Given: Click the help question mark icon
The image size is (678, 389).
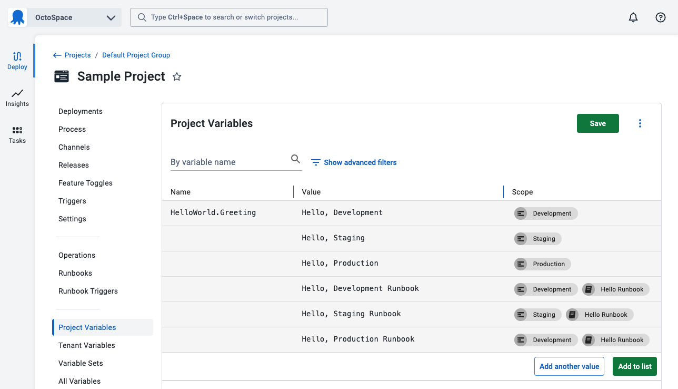Looking at the screenshot, I should click(661, 17).
